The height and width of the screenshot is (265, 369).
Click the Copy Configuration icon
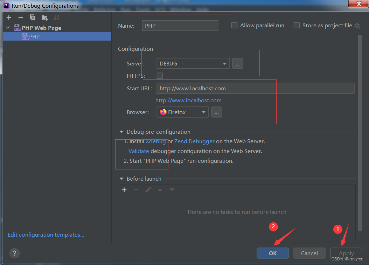coord(33,18)
